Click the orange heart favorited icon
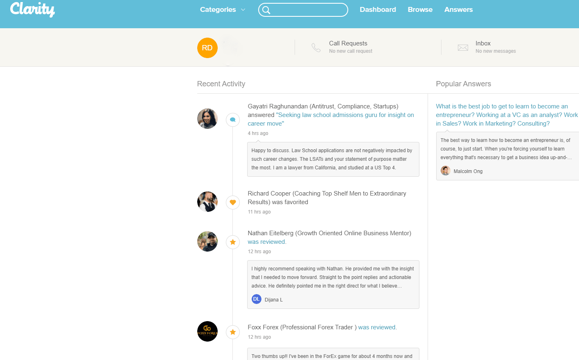The image size is (579, 360). tap(233, 202)
